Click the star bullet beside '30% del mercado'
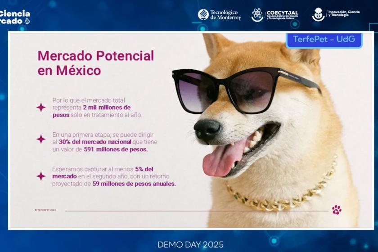378x252 pixels. point(41,139)
